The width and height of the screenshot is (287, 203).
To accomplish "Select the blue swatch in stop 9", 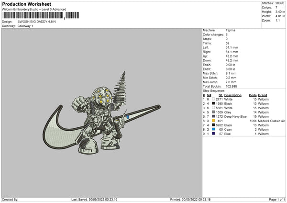I will [x=213, y=134].
